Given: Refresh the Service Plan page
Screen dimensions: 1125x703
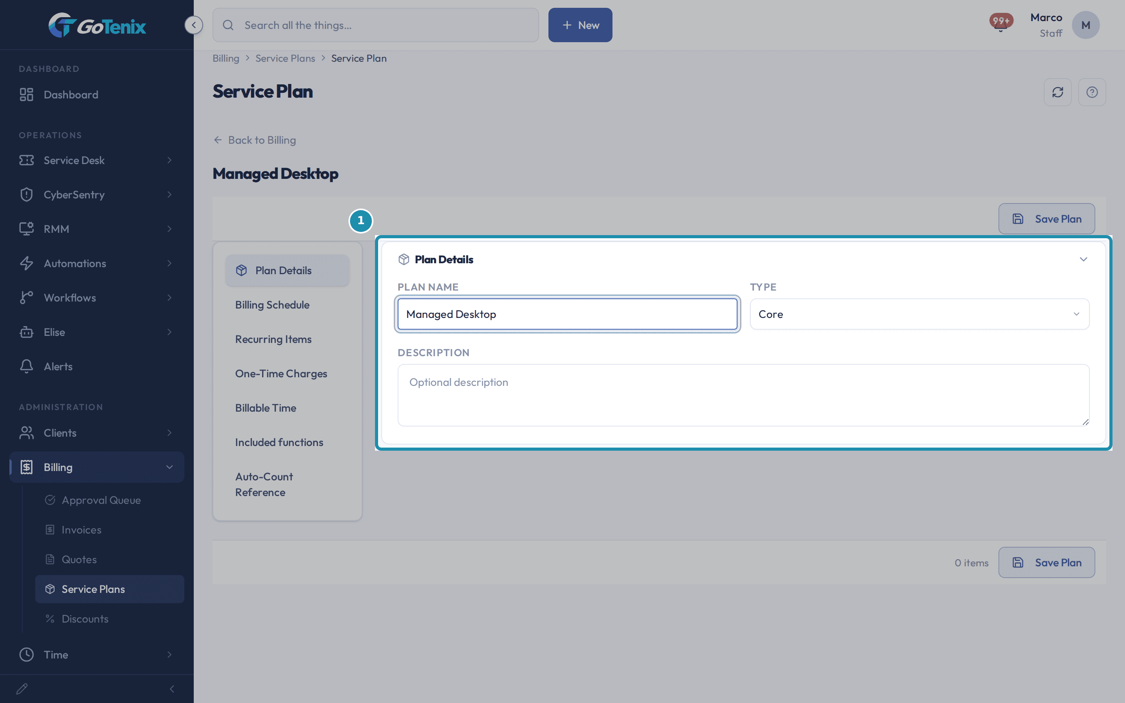Looking at the screenshot, I should point(1057,92).
